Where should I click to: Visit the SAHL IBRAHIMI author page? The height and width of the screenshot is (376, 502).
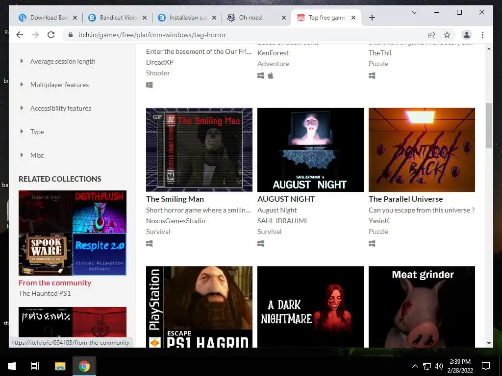pyautogui.click(x=282, y=221)
